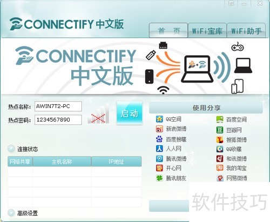Open the 新浪微博 text link

click(176, 129)
